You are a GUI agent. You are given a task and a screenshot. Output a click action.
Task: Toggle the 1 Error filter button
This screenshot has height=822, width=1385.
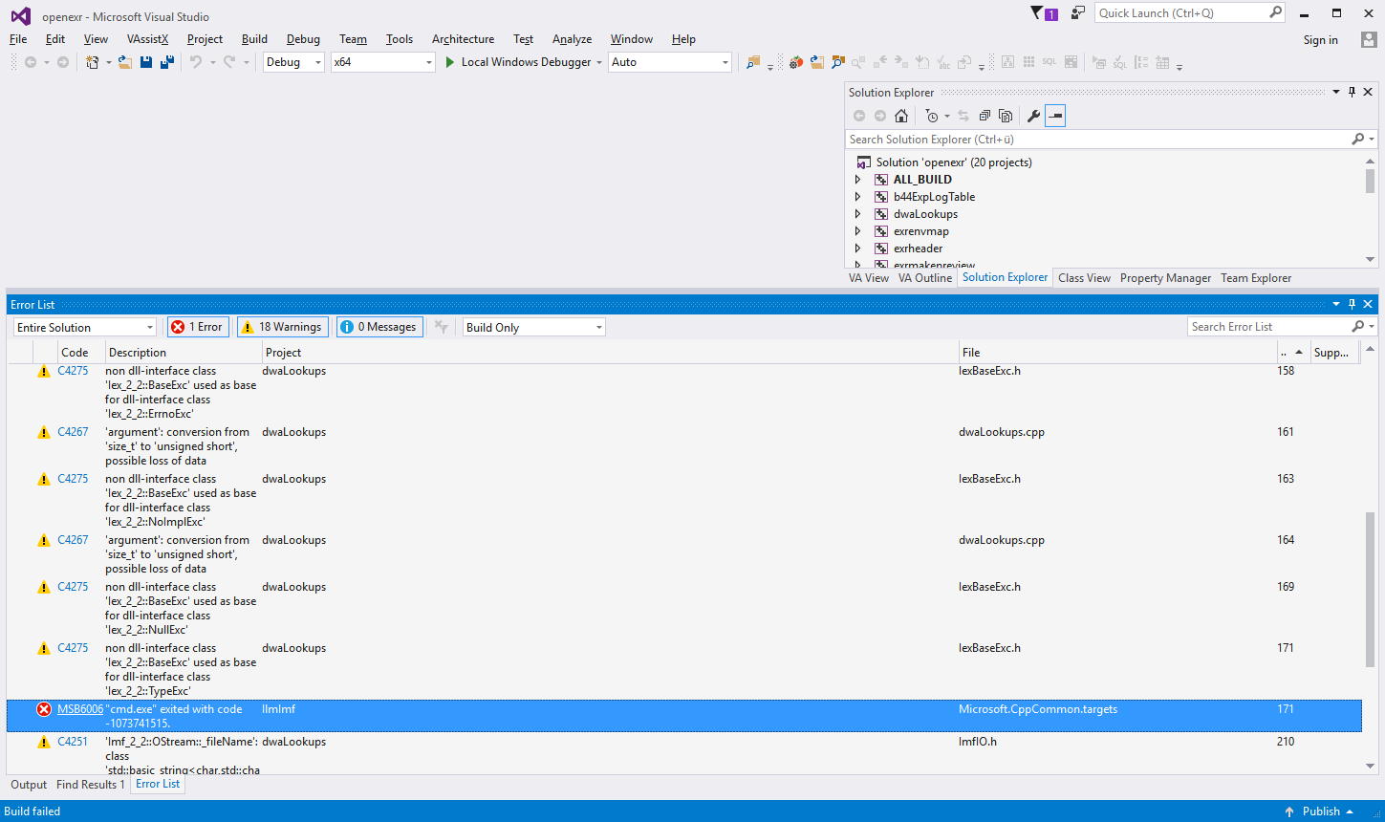pyautogui.click(x=196, y=327)
